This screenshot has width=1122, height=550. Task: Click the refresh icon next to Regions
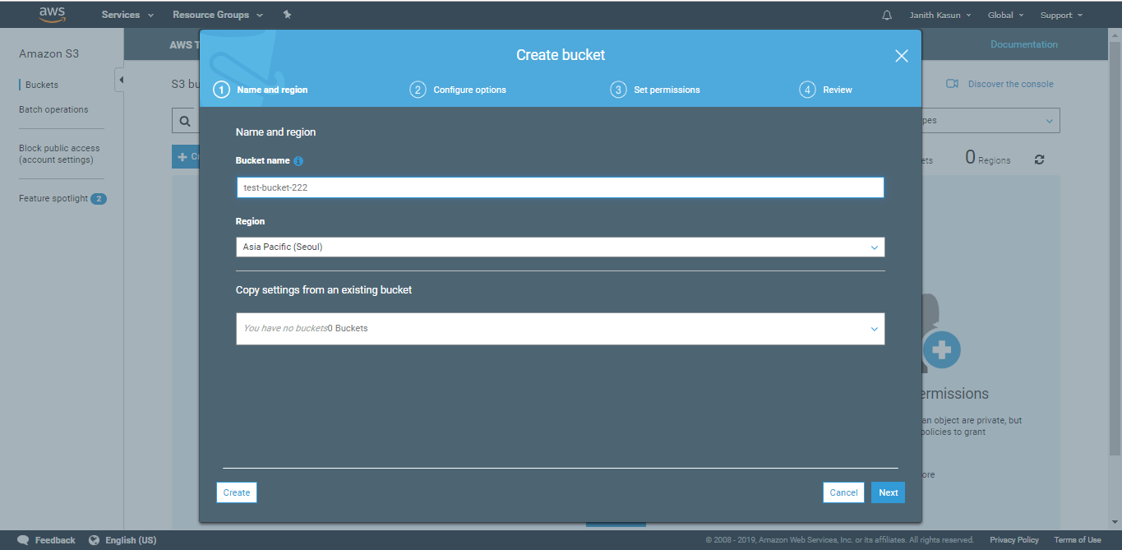[1039, 159]
